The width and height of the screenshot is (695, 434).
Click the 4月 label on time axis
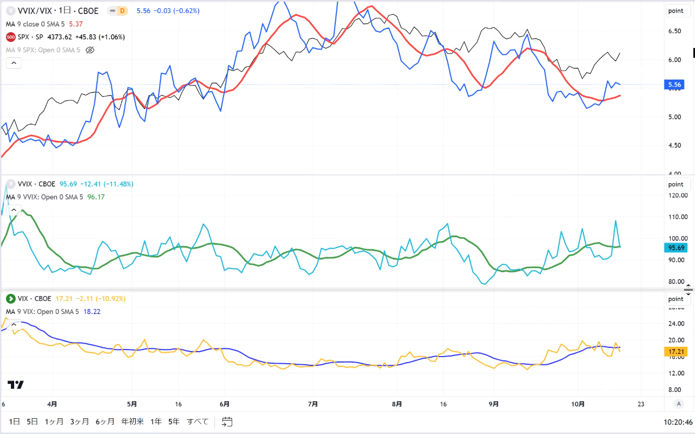point(52,404)
